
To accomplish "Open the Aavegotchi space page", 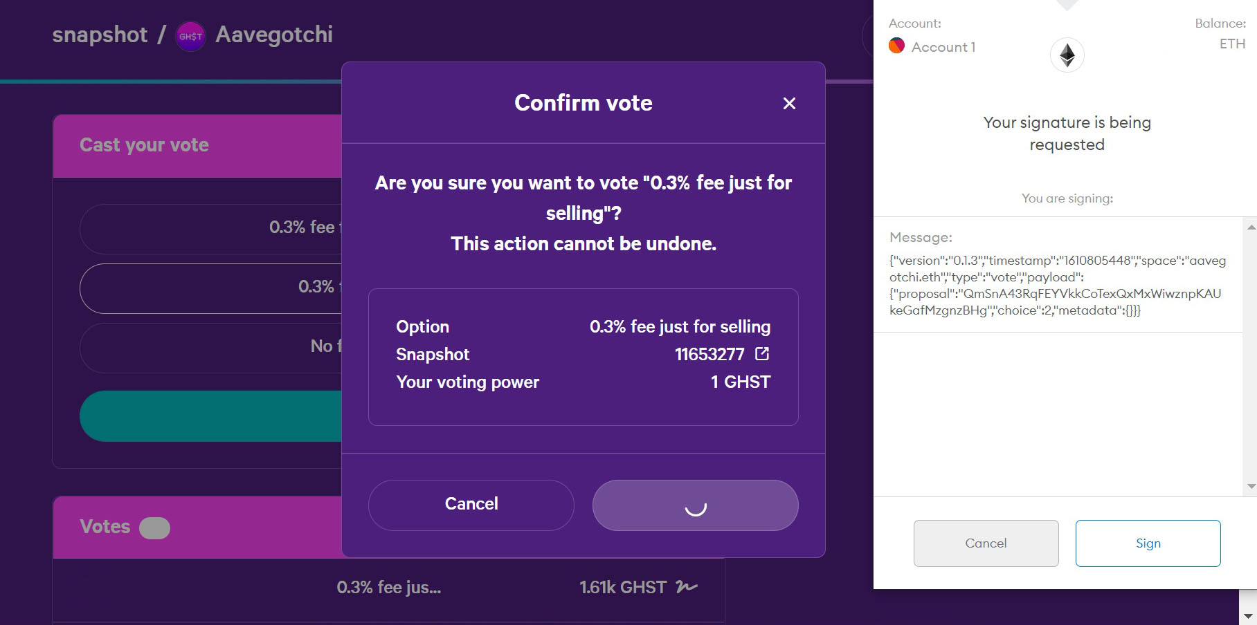I will 274,35.
